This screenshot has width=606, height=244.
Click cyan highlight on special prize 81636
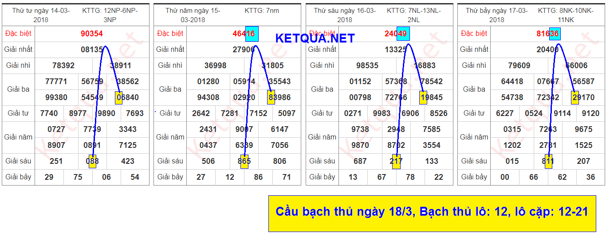click(555, 33)
